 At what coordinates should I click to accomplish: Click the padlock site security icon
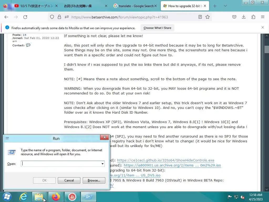pyautogui.click(x=59, y=17)
